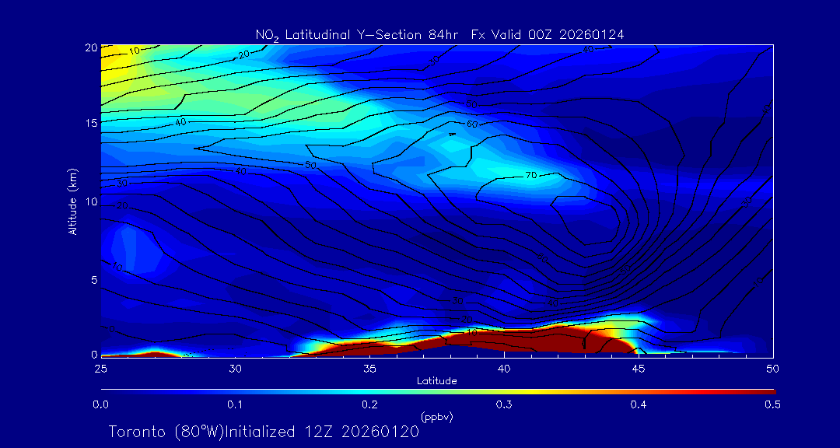The height and width of the screenshot is (448, 840).
Task: Click the '0.2' color scale label
Action: click(x=369, y=404)
